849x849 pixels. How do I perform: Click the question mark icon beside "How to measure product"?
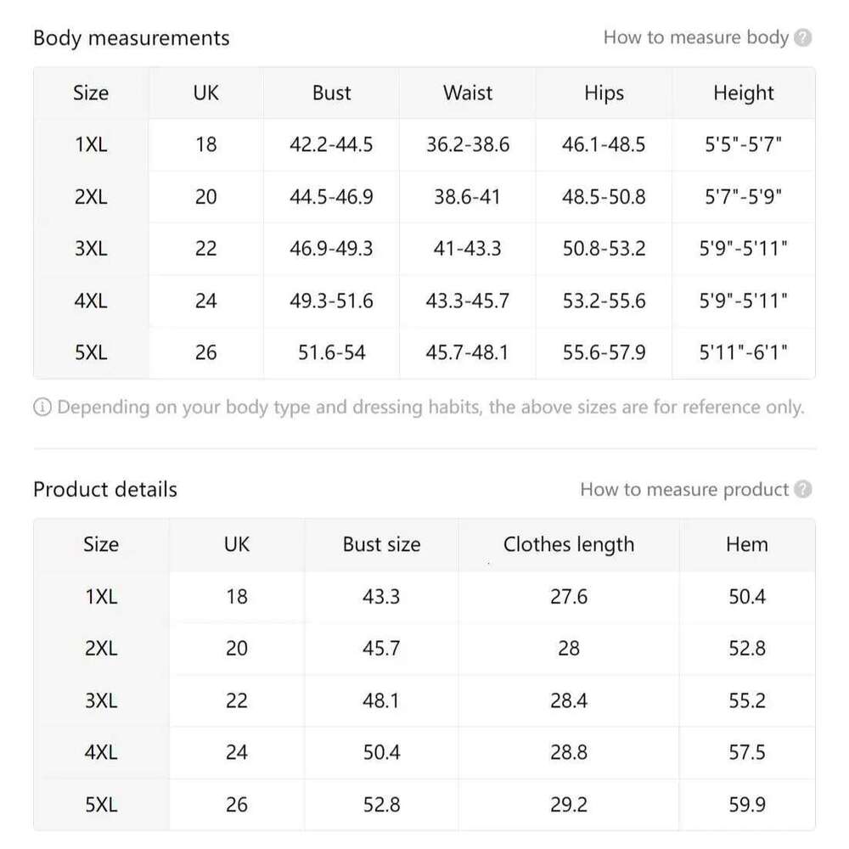pos(804,490)
